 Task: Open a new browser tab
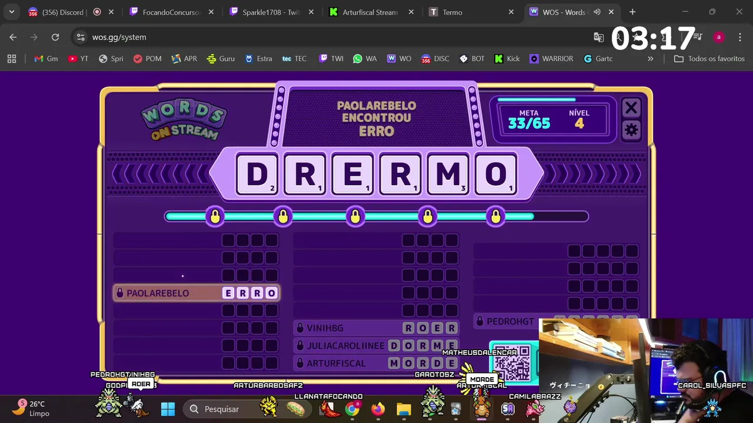tap(632, 12)
